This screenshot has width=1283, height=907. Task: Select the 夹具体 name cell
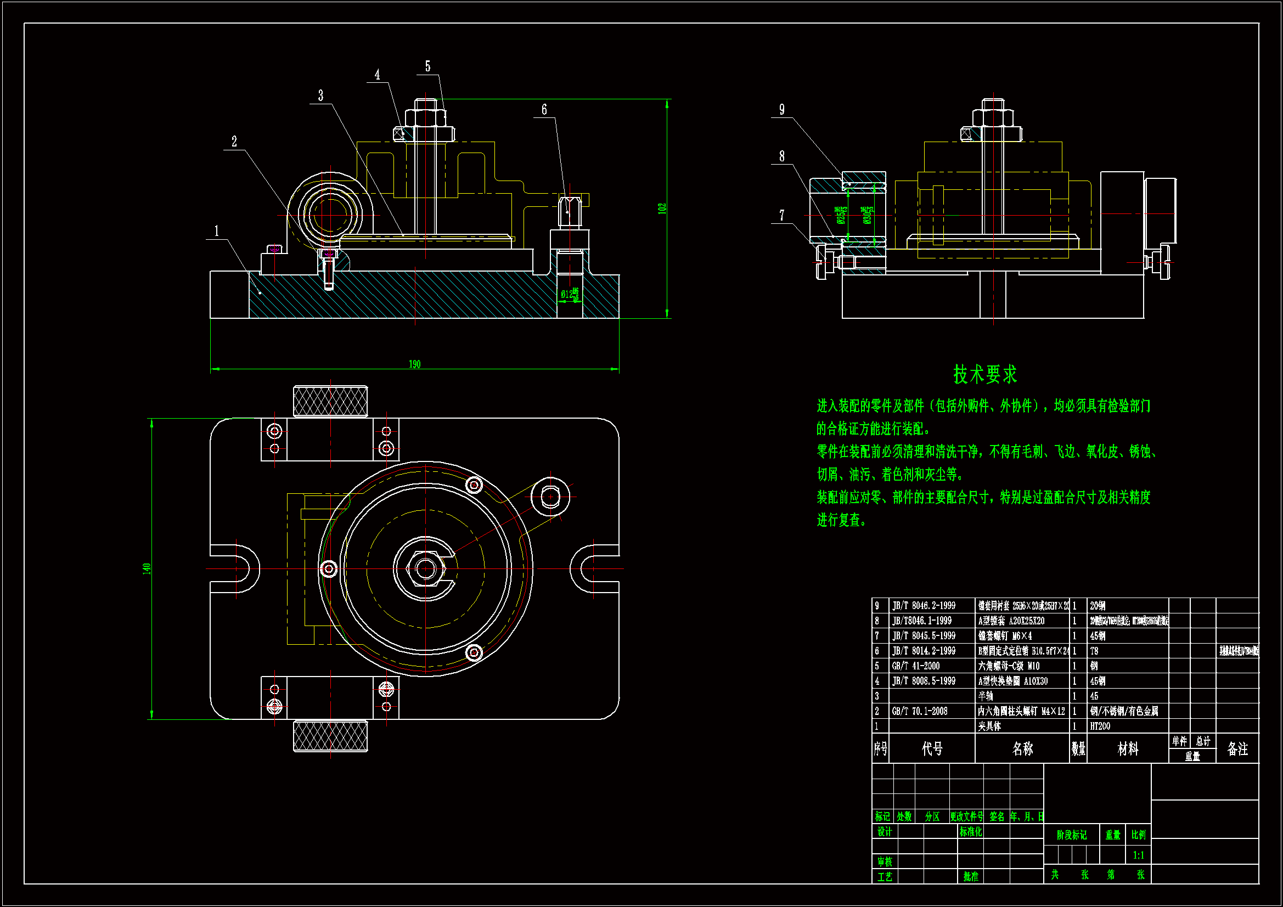coord(989,726)
